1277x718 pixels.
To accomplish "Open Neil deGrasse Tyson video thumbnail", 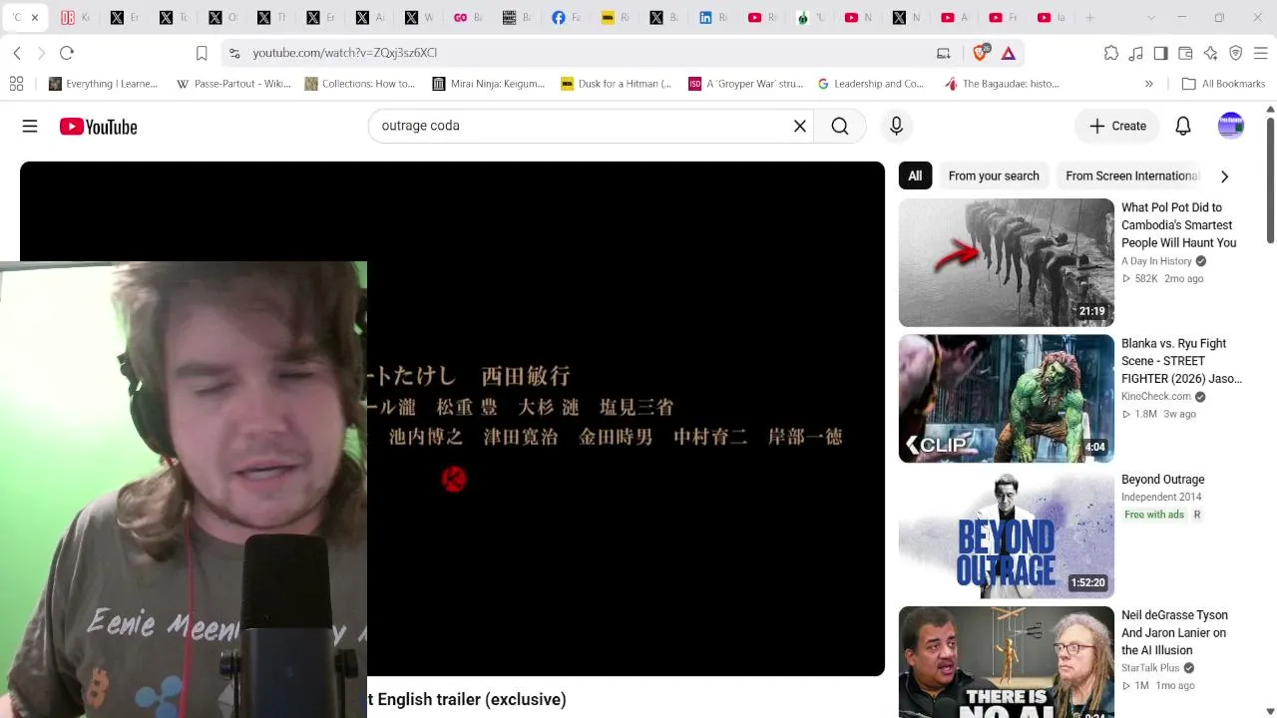I will 1007,662.
